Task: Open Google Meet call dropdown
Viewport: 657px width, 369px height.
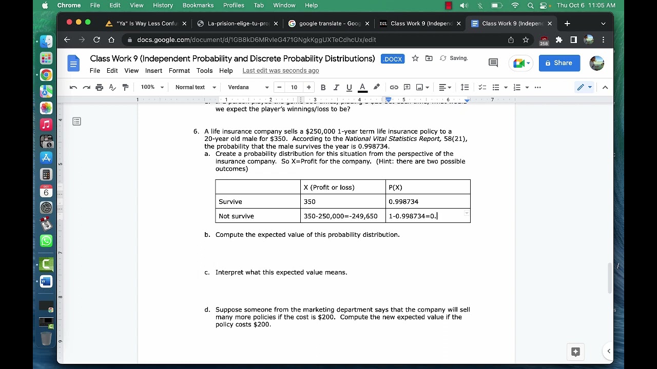Action: 522,63
